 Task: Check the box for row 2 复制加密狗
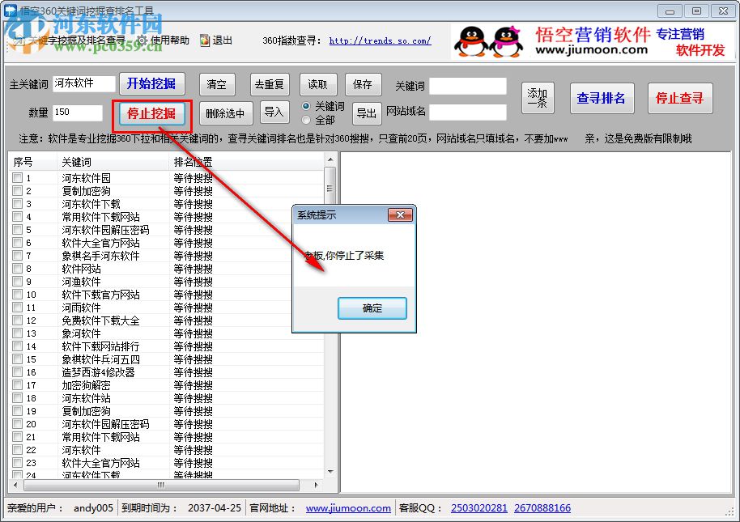18,190
